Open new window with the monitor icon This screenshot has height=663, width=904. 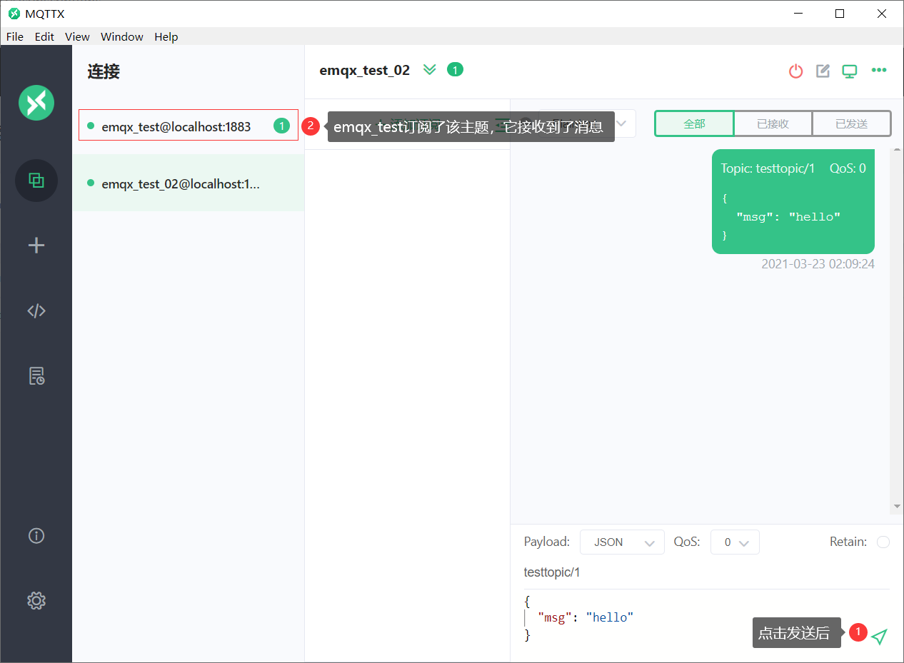pyautogui.click(x=849, y=71)
